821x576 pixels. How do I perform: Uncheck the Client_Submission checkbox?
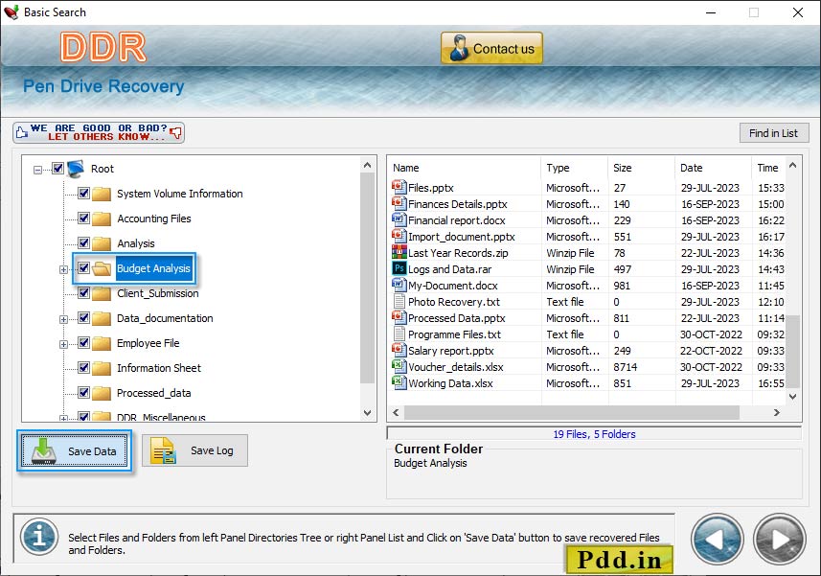pos(83,292)
